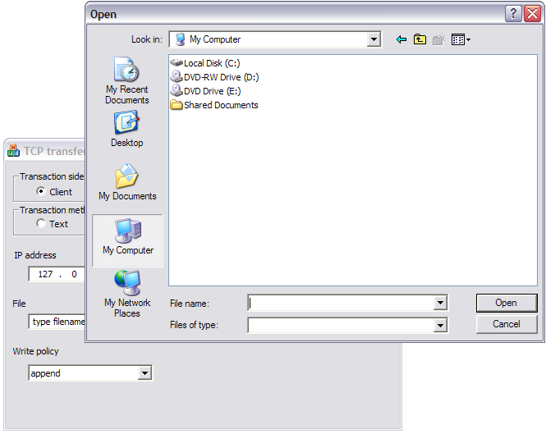Click the Up One Level folder icon
Viewport: 546px width, 434px height.
pos(420,39)
